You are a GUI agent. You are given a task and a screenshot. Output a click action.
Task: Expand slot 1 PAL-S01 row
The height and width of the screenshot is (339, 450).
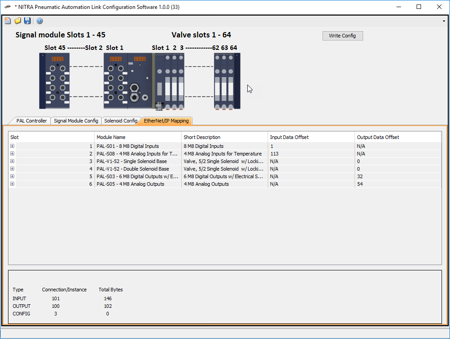[12, 146]
